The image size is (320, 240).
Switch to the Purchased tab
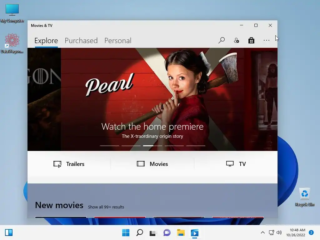click(81, 41)
